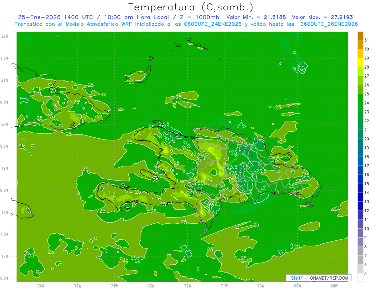Click the '8.5N' latitude axis label
Screen dimensions: 375x290
pos(5,190)
